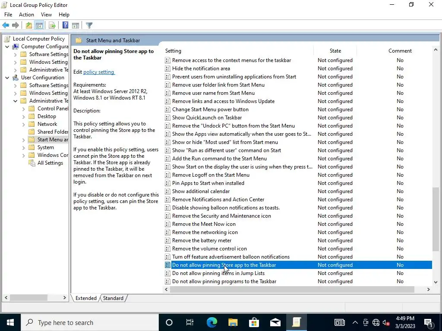Show hidden tray icons chevron
The image size is (442, 331).
pos(355,322)
